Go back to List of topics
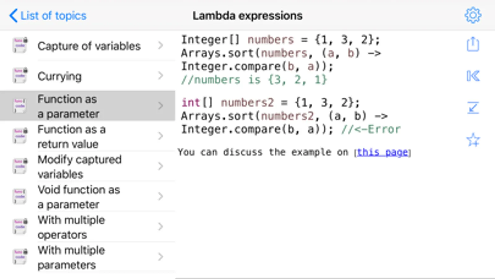Image resolution: width=495 pixels, height=279 pixels. click(48, 15)
